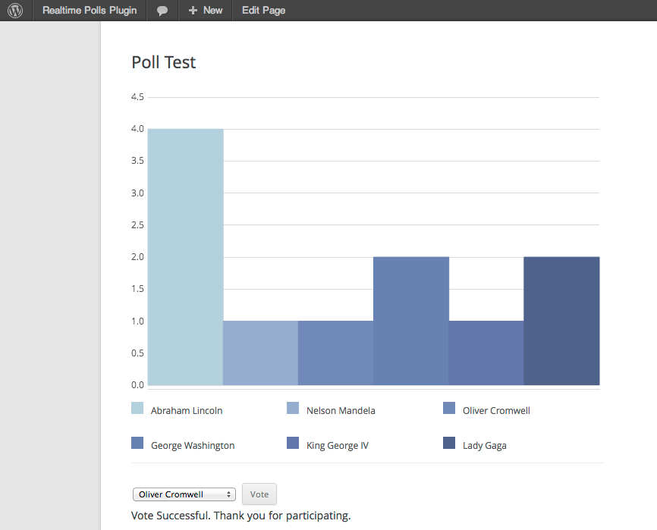
Task: Submit the poll with the Vote button
Action: (259, 494)
